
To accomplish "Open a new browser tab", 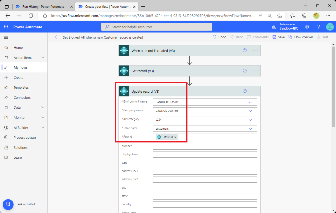I will (143, 7).
